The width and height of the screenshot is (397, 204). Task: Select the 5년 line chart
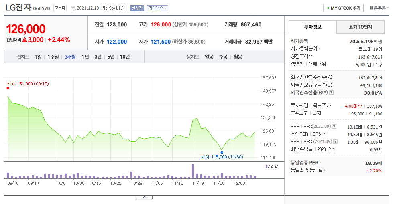pyautogui.click(x=111, y=57)
